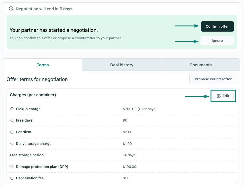
Task: Click the info icon beside Per diem
Action: [x=12, y=132]
